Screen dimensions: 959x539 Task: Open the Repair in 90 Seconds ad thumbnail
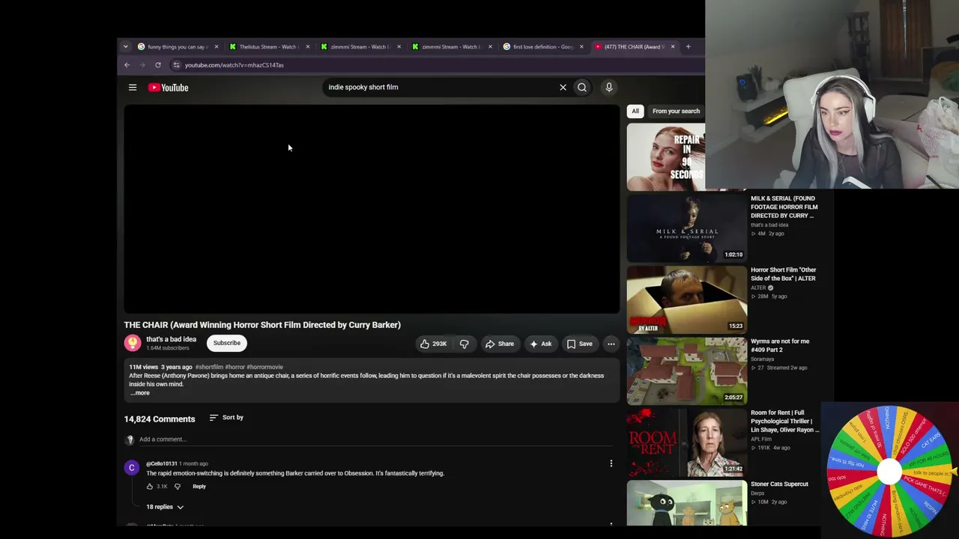[x=666, y=156]
